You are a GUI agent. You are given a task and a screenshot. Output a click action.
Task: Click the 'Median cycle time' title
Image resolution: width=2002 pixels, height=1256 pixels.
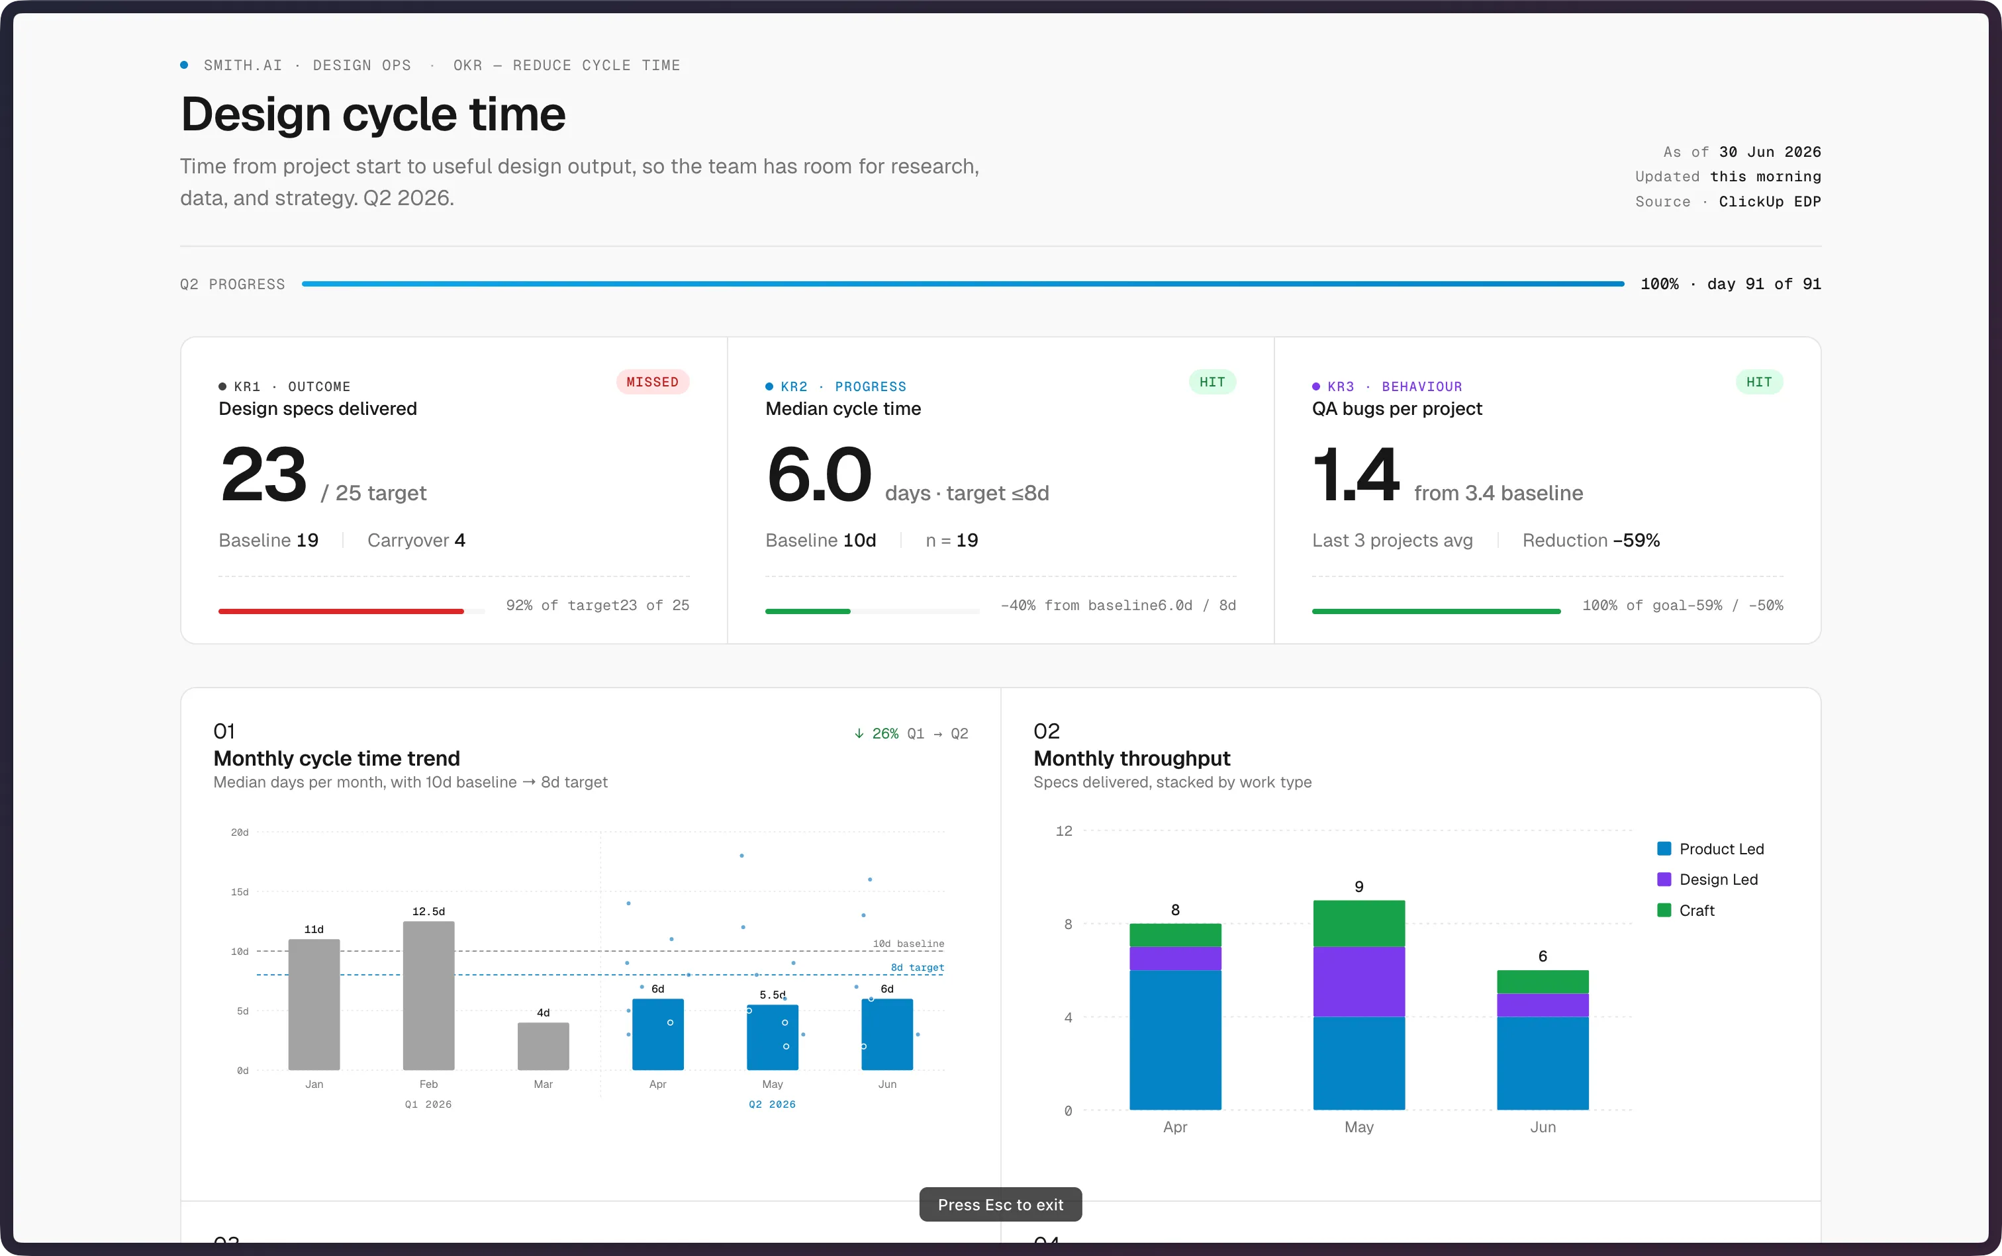pos(843,409)
